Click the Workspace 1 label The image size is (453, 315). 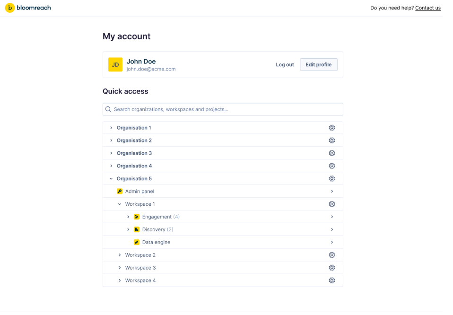click(x=140, y=204)
